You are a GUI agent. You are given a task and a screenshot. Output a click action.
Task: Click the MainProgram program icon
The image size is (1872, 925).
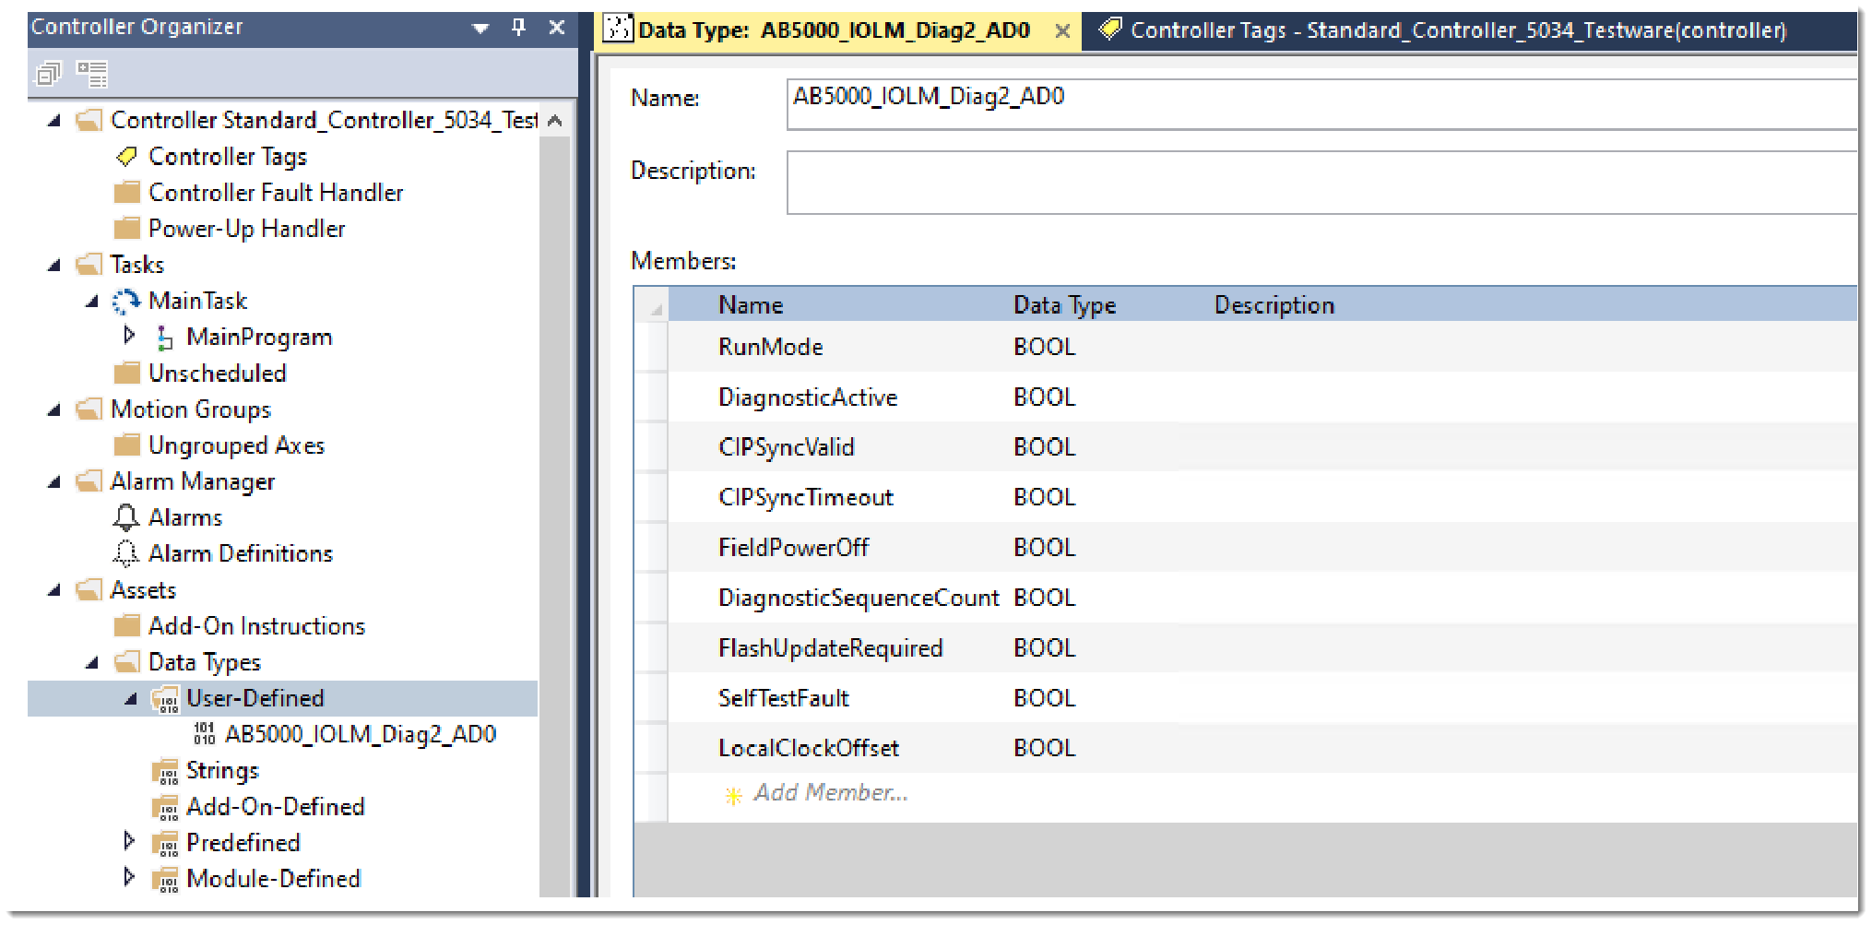164,338
